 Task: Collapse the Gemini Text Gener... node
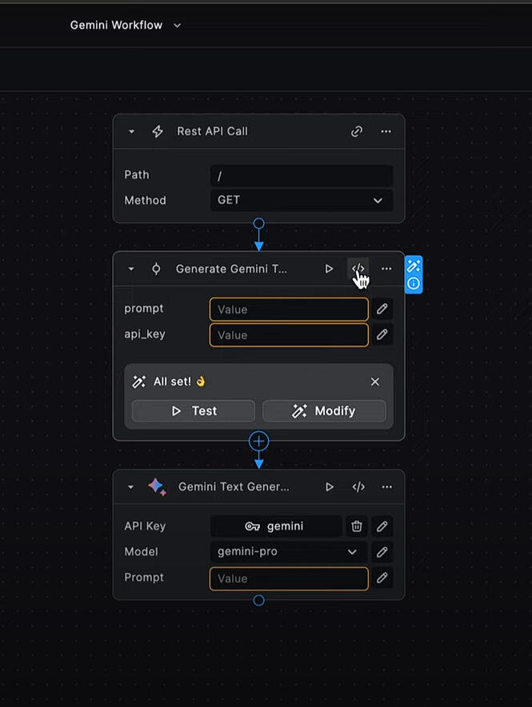(x=130, y=487)
